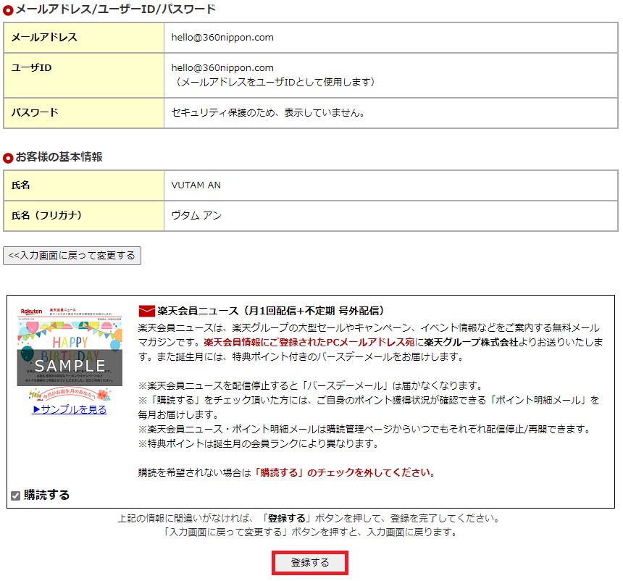This screenshot has height=581, width=623.
Task: Click the ユーザID row label
Action: point(31,67)
